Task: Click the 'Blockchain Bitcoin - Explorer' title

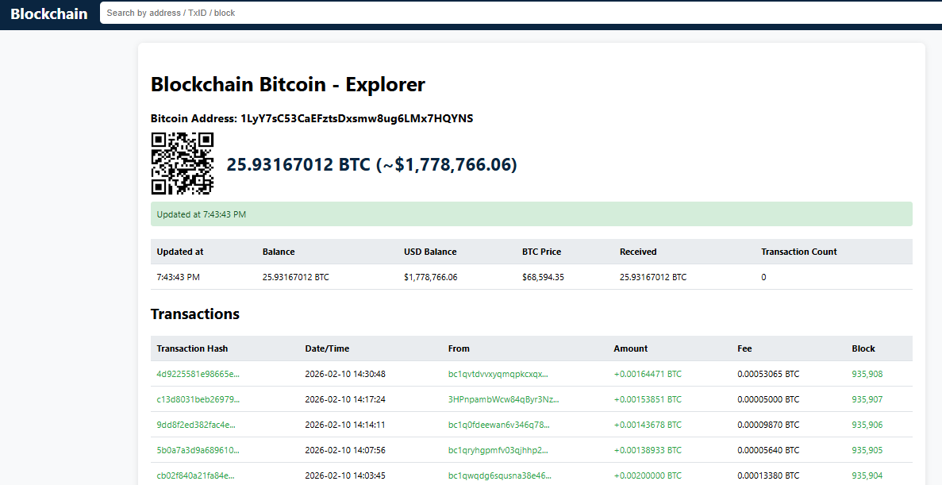Action: 288,84
